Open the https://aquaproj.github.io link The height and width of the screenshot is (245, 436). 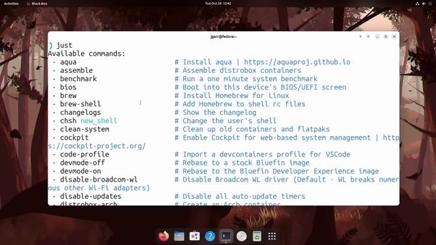pos(297,62)
